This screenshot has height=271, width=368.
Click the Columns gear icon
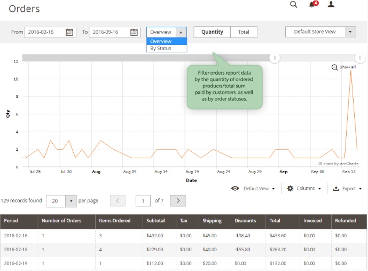click(291, 189)
